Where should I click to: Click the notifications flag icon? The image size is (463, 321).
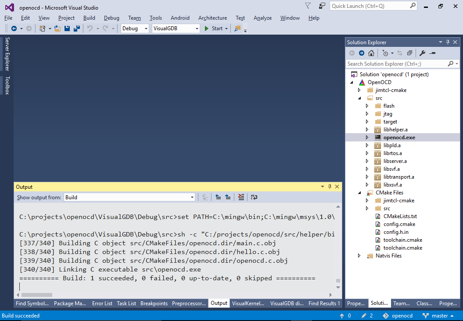point(308,6)
